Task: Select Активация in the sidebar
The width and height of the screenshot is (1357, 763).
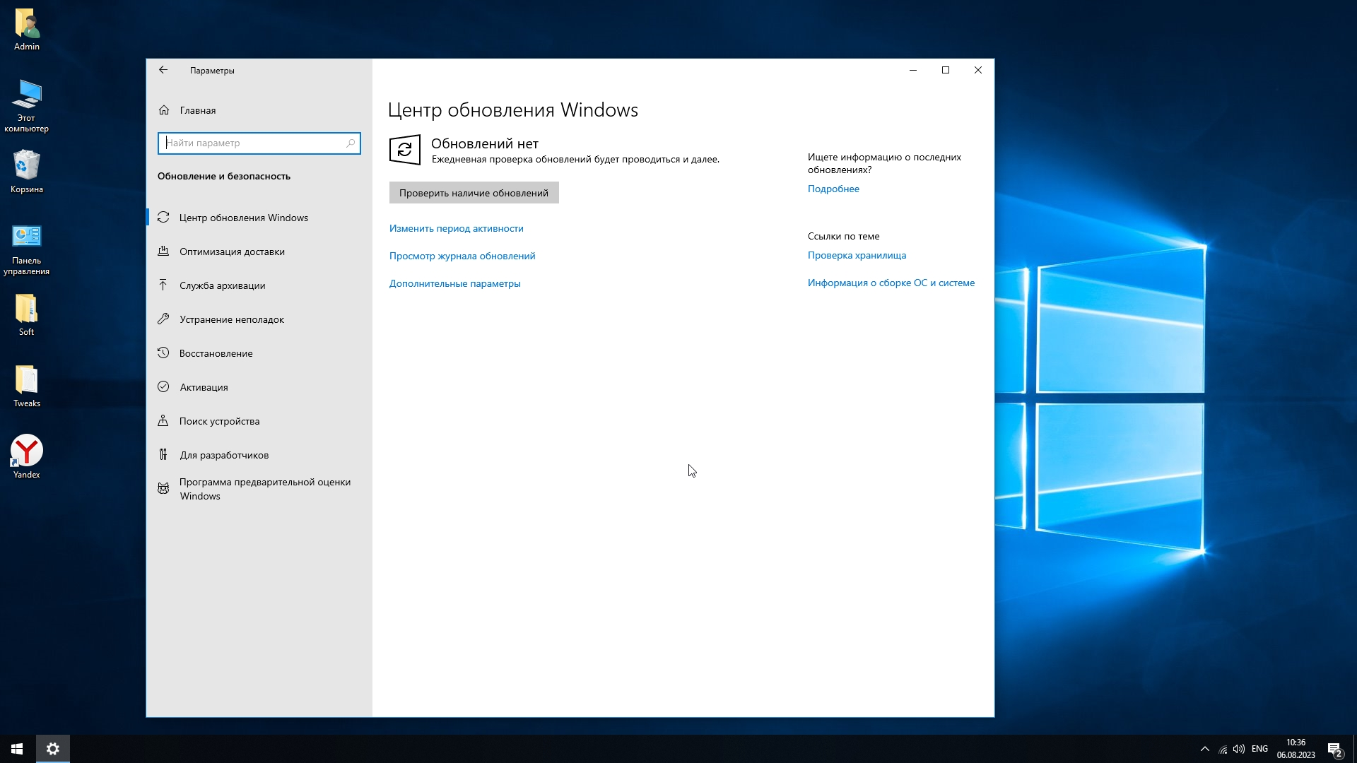Action: pos(204,387)
